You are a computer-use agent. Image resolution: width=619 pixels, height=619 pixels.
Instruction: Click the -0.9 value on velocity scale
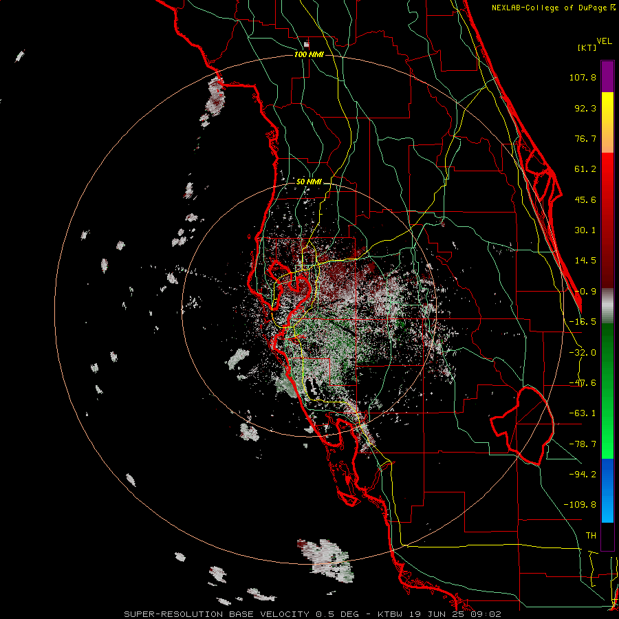click(x=585, y=292)
